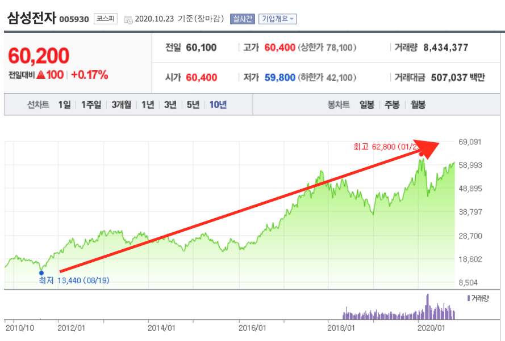Click the current price 60,200
The width and height of the screenshot is (505, 341).
(39, 56)
